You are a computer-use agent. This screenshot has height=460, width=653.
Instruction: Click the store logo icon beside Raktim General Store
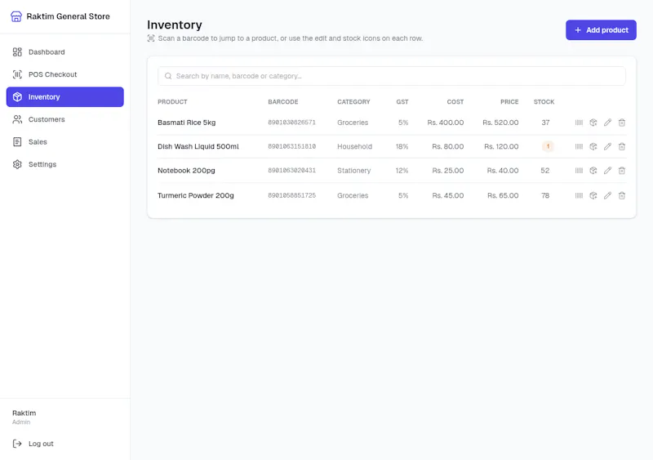16,16
